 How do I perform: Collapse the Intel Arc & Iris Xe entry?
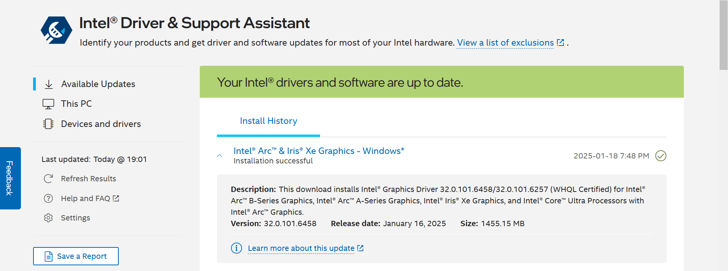pos(220,156)
